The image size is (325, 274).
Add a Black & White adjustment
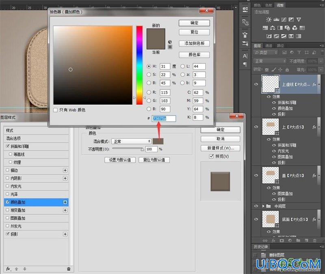pos(280,28)
